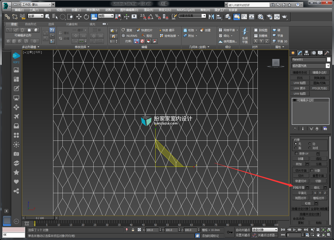Click the image icon in left sidebar
The height and width of the screenshot is (240, 334).
pyautogui.click(x=16, y=70)
